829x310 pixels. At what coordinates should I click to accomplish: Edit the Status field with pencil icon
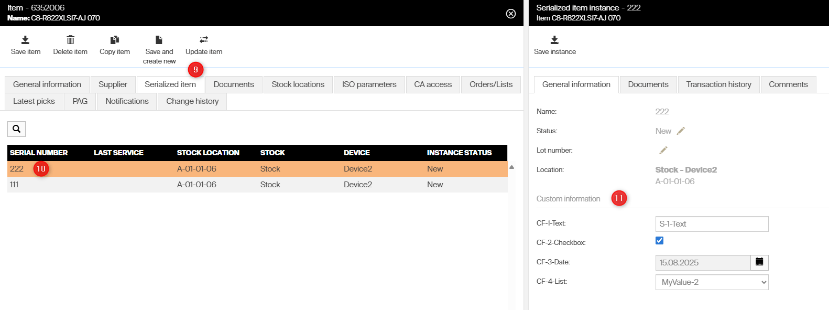[x=681, y=131]
